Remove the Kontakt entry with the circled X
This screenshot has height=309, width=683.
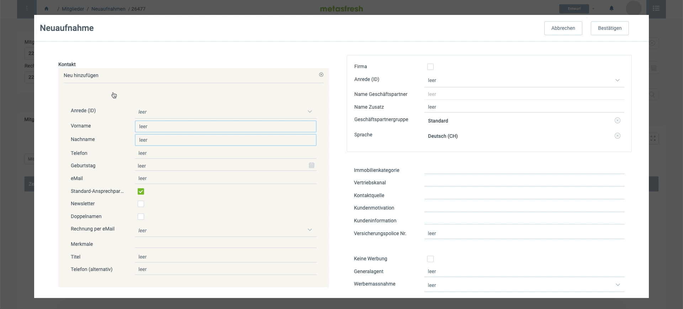click(x=321, y=75)
